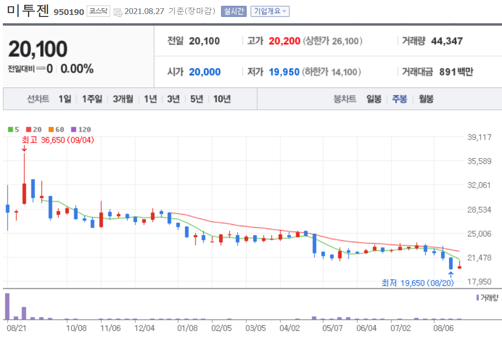The image size is (502, 337).
Task: Click the 실시간 button
Action: [x=234, y=11]
